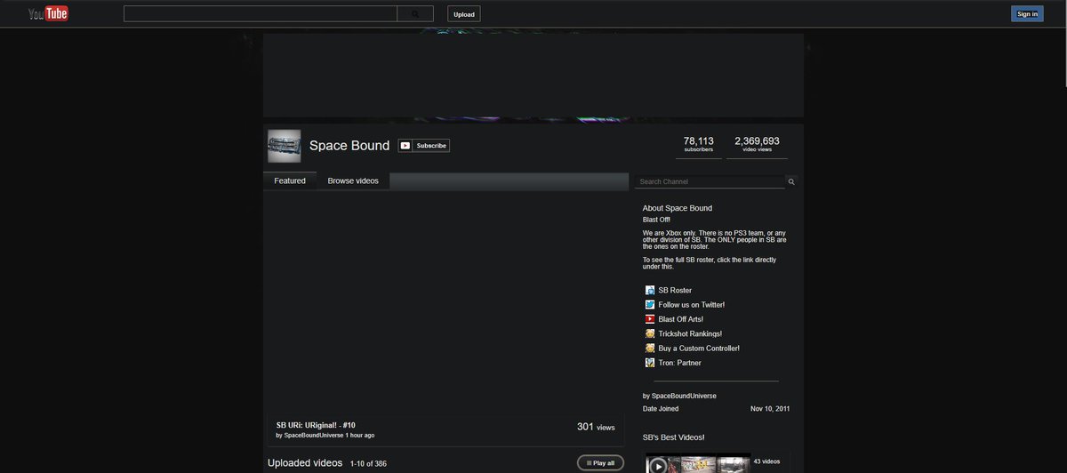Click the magnifier search button in header

[415, 14]
